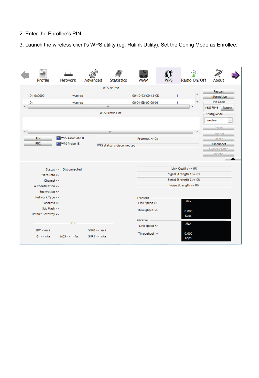The width and height of the screenshot is (259, 378).
Task: Click the Progress 0% bar
Action: click(x=148, y=139)
